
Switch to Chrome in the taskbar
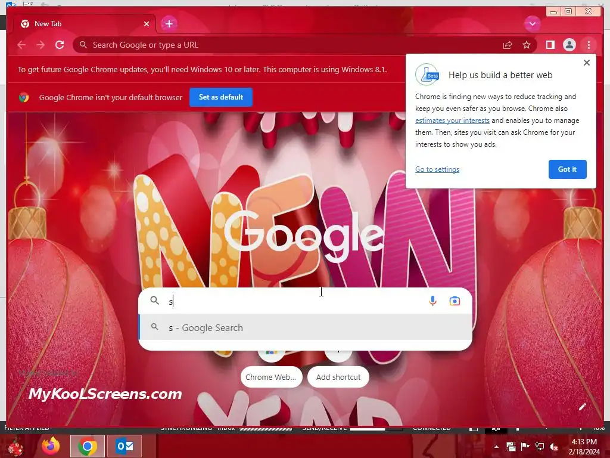coord(88,446)
